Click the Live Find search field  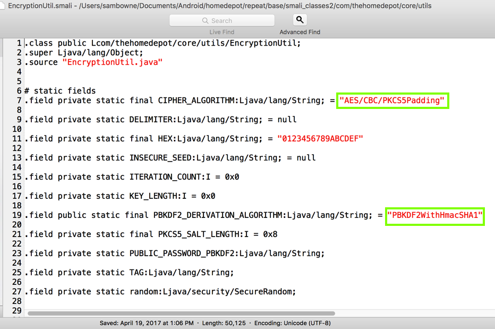222,21
